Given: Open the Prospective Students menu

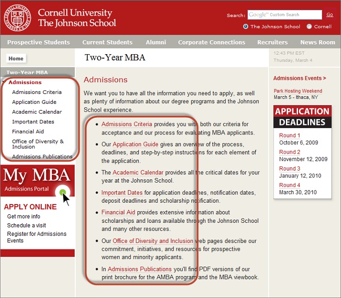Looking at the screenshot, I should click(38, 42).
